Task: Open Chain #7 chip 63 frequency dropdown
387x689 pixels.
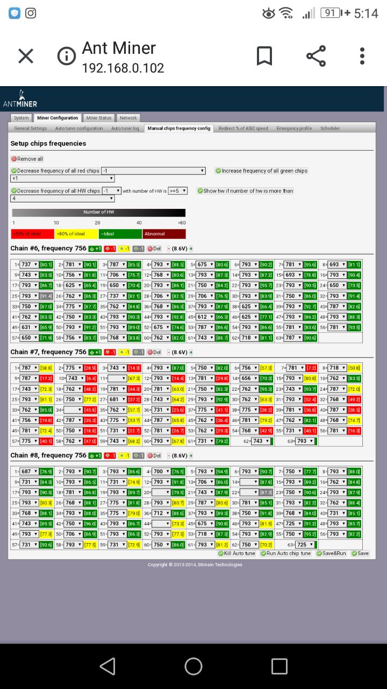Action: [x=304, y=441]
